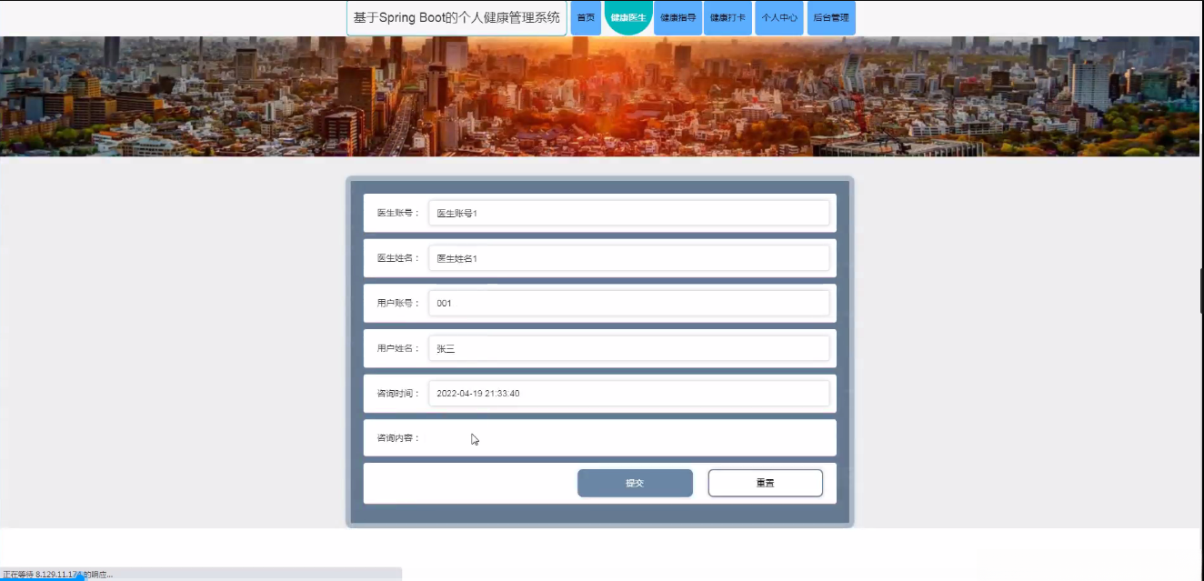
Task: Click the 用户账号 field containing 001
Action: (x=629, y=303)
